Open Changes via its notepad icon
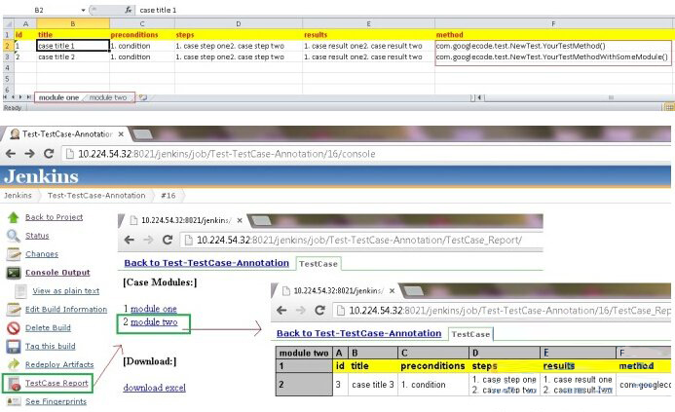 click(x=13, y=254)
